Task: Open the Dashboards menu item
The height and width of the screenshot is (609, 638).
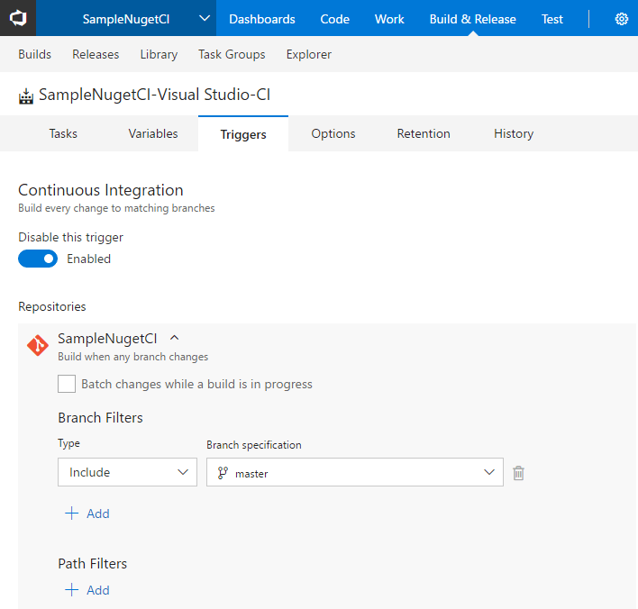Action: [x=261, y=19]
